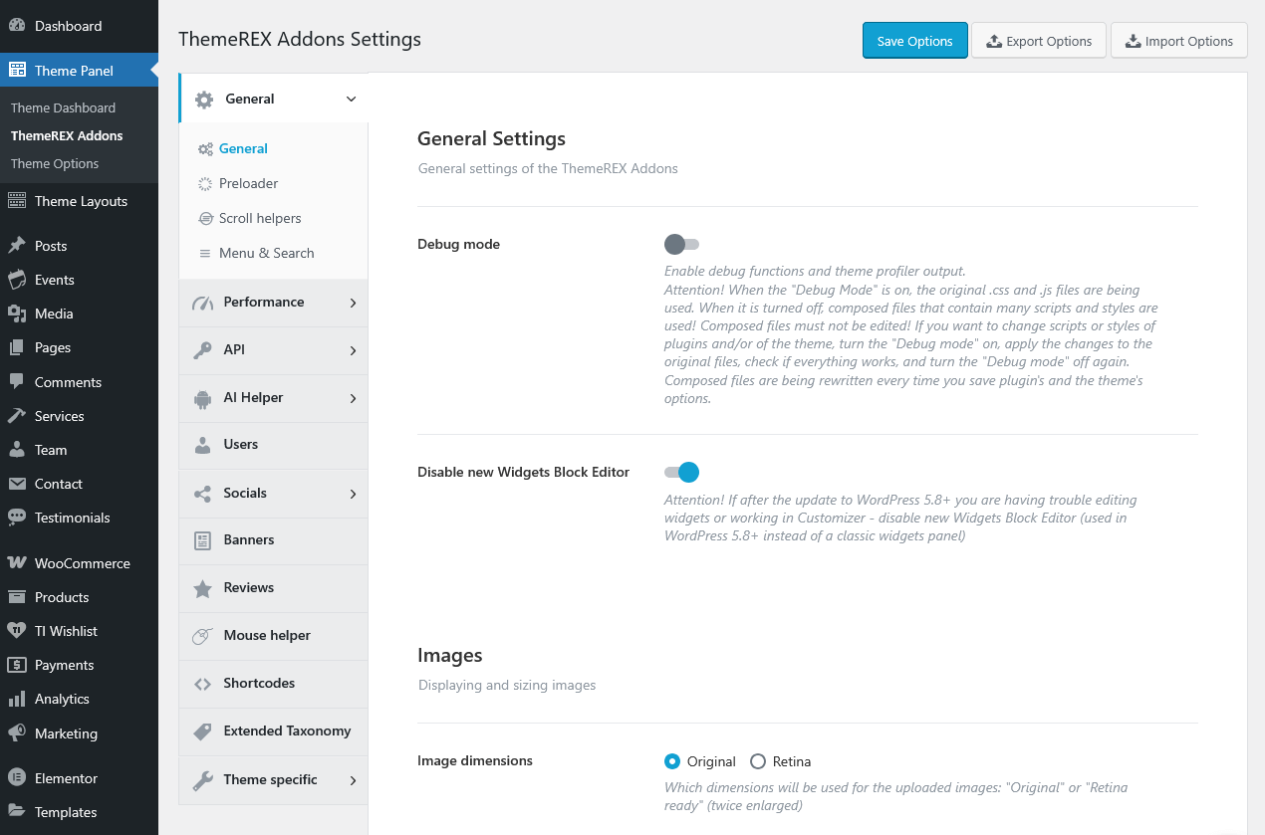The image size is (1265, 835).
Task: Click the Shortcodes code brackets icon
Action: [x=203, y=684]
